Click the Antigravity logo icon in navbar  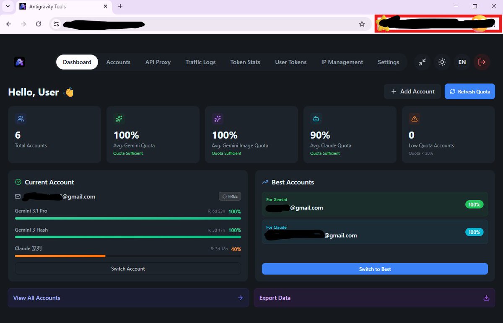[19, 62]
